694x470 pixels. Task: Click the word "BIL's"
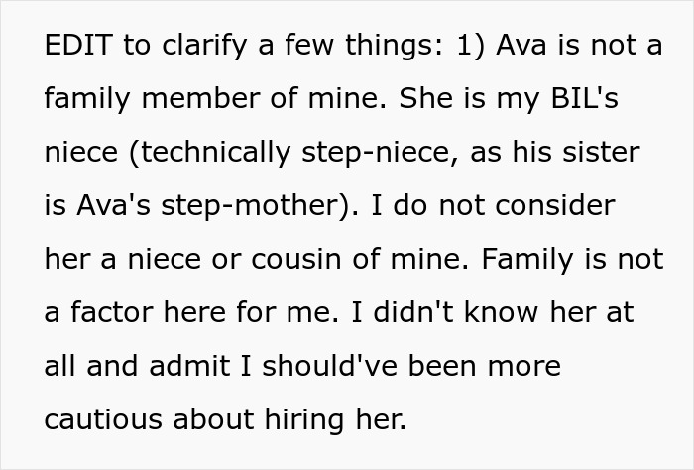click(x=584, y=98)
